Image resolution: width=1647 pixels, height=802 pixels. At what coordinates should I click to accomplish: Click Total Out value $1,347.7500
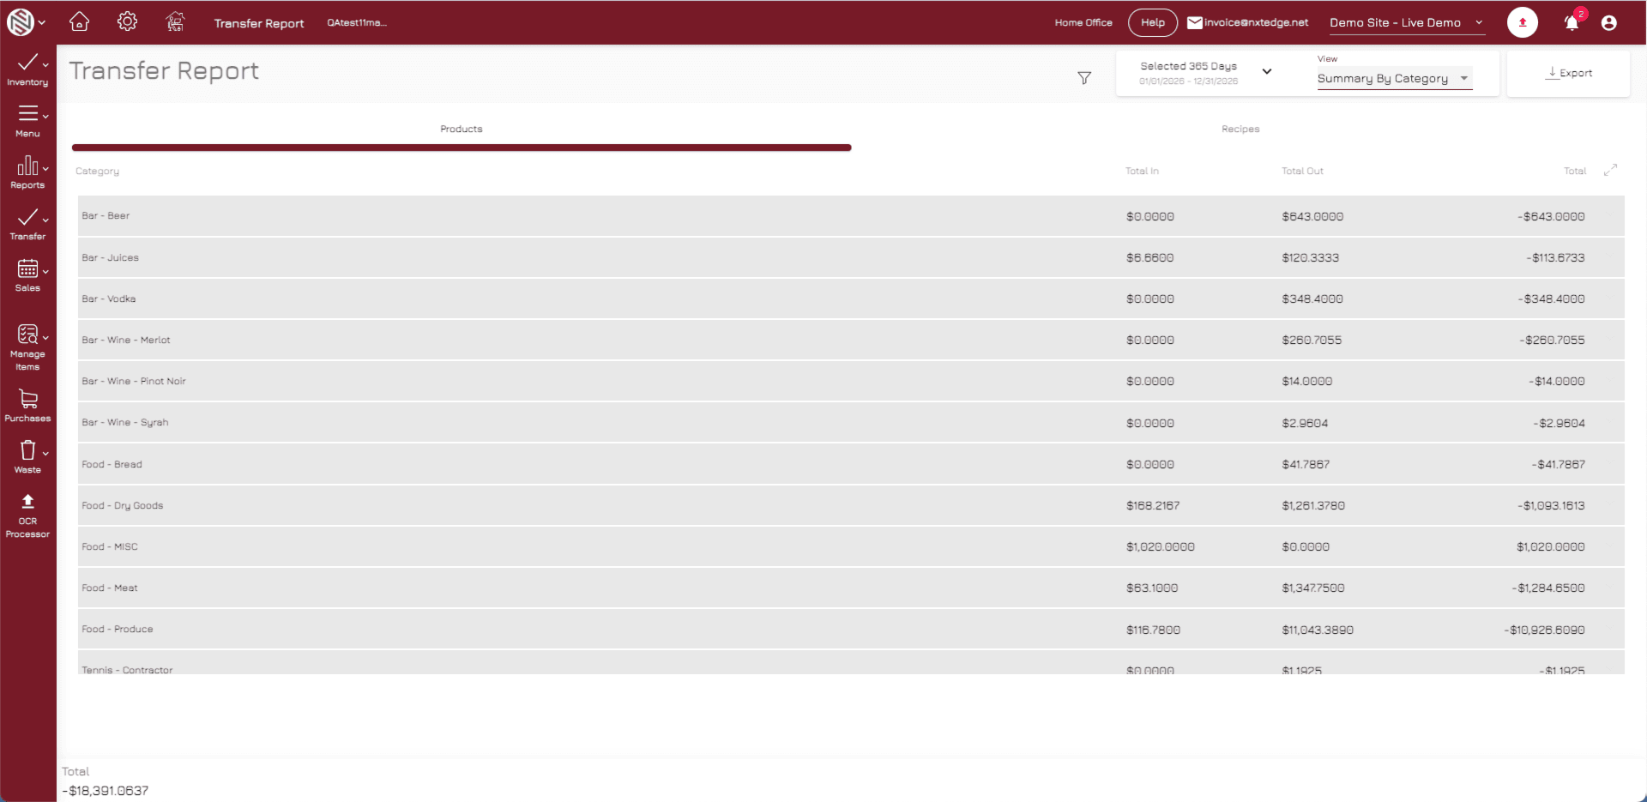pyautogui.click(x=1313, y=588)
